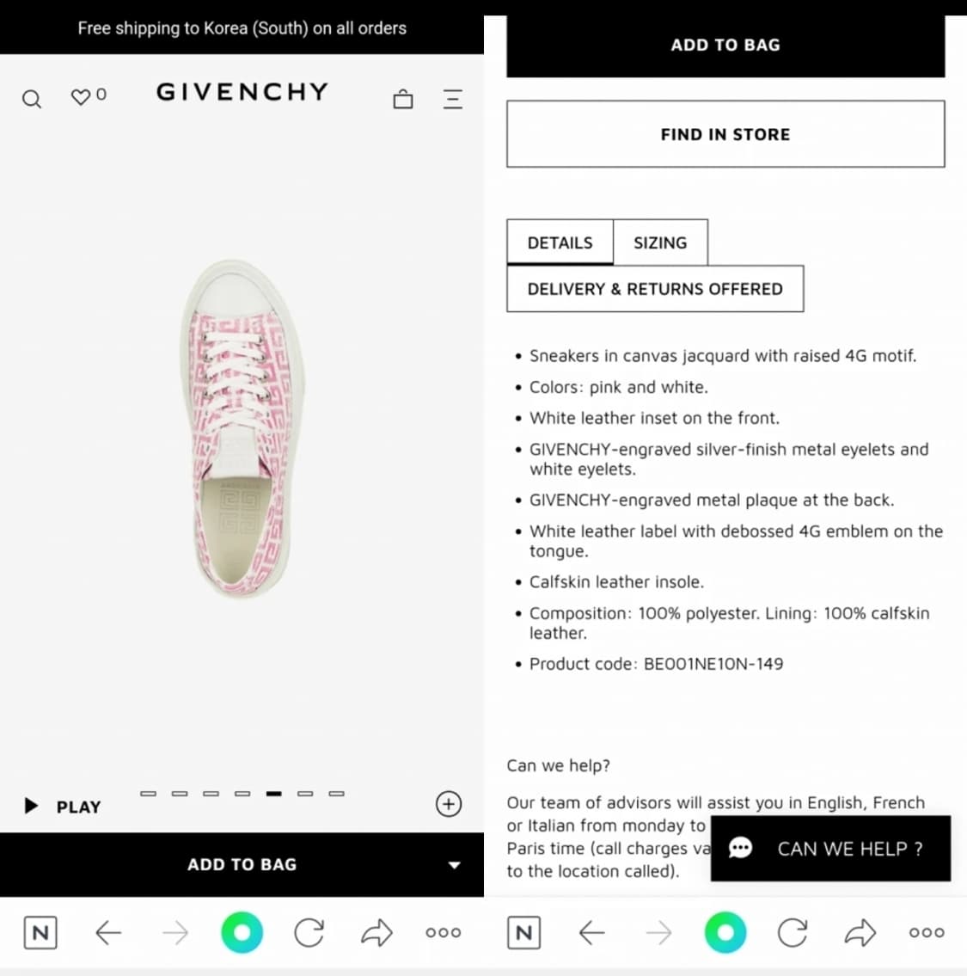Open Delivery & Returns Offered tab

[x=655, y=289]
